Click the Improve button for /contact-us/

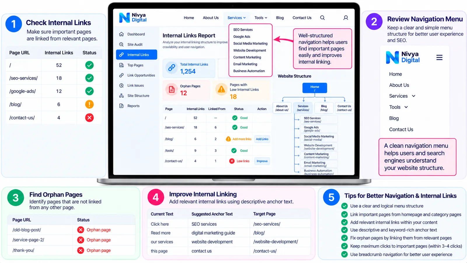click(x=262, y=161)
